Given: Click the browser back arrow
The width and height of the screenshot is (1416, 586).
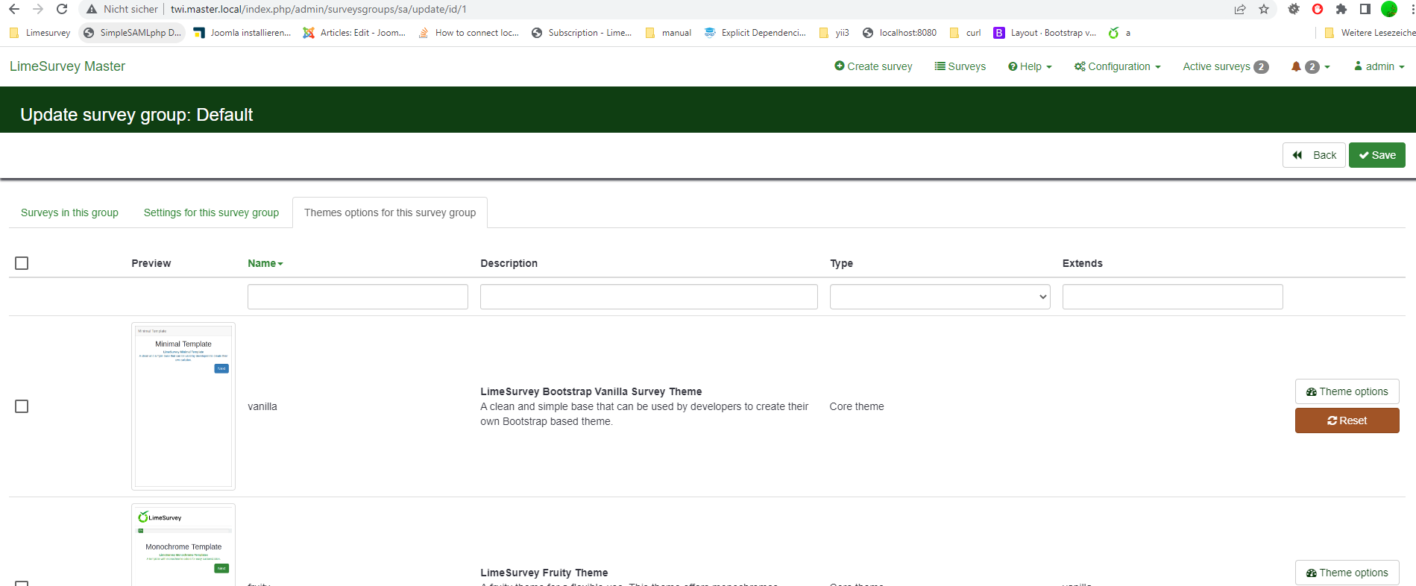Looking at the screenshot, I should [14, 9].
